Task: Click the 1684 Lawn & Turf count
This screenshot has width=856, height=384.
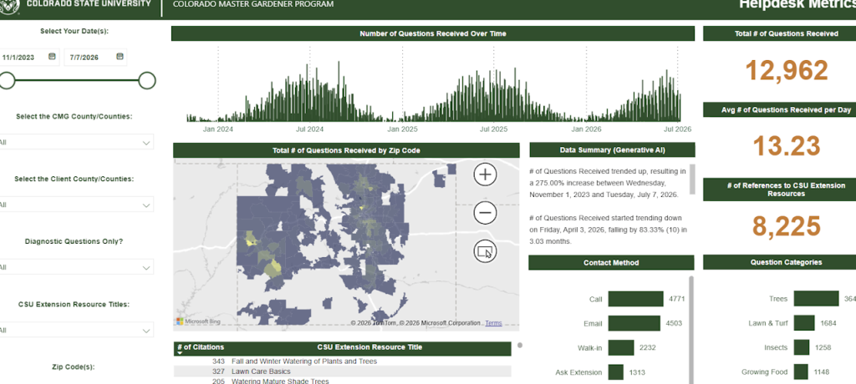Action: coord(828,323)
